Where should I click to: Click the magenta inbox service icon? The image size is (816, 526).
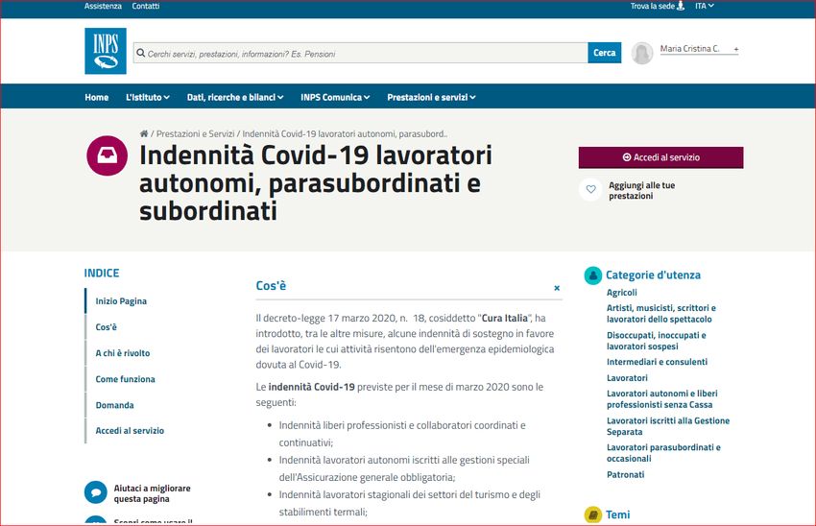click(108, 155)
